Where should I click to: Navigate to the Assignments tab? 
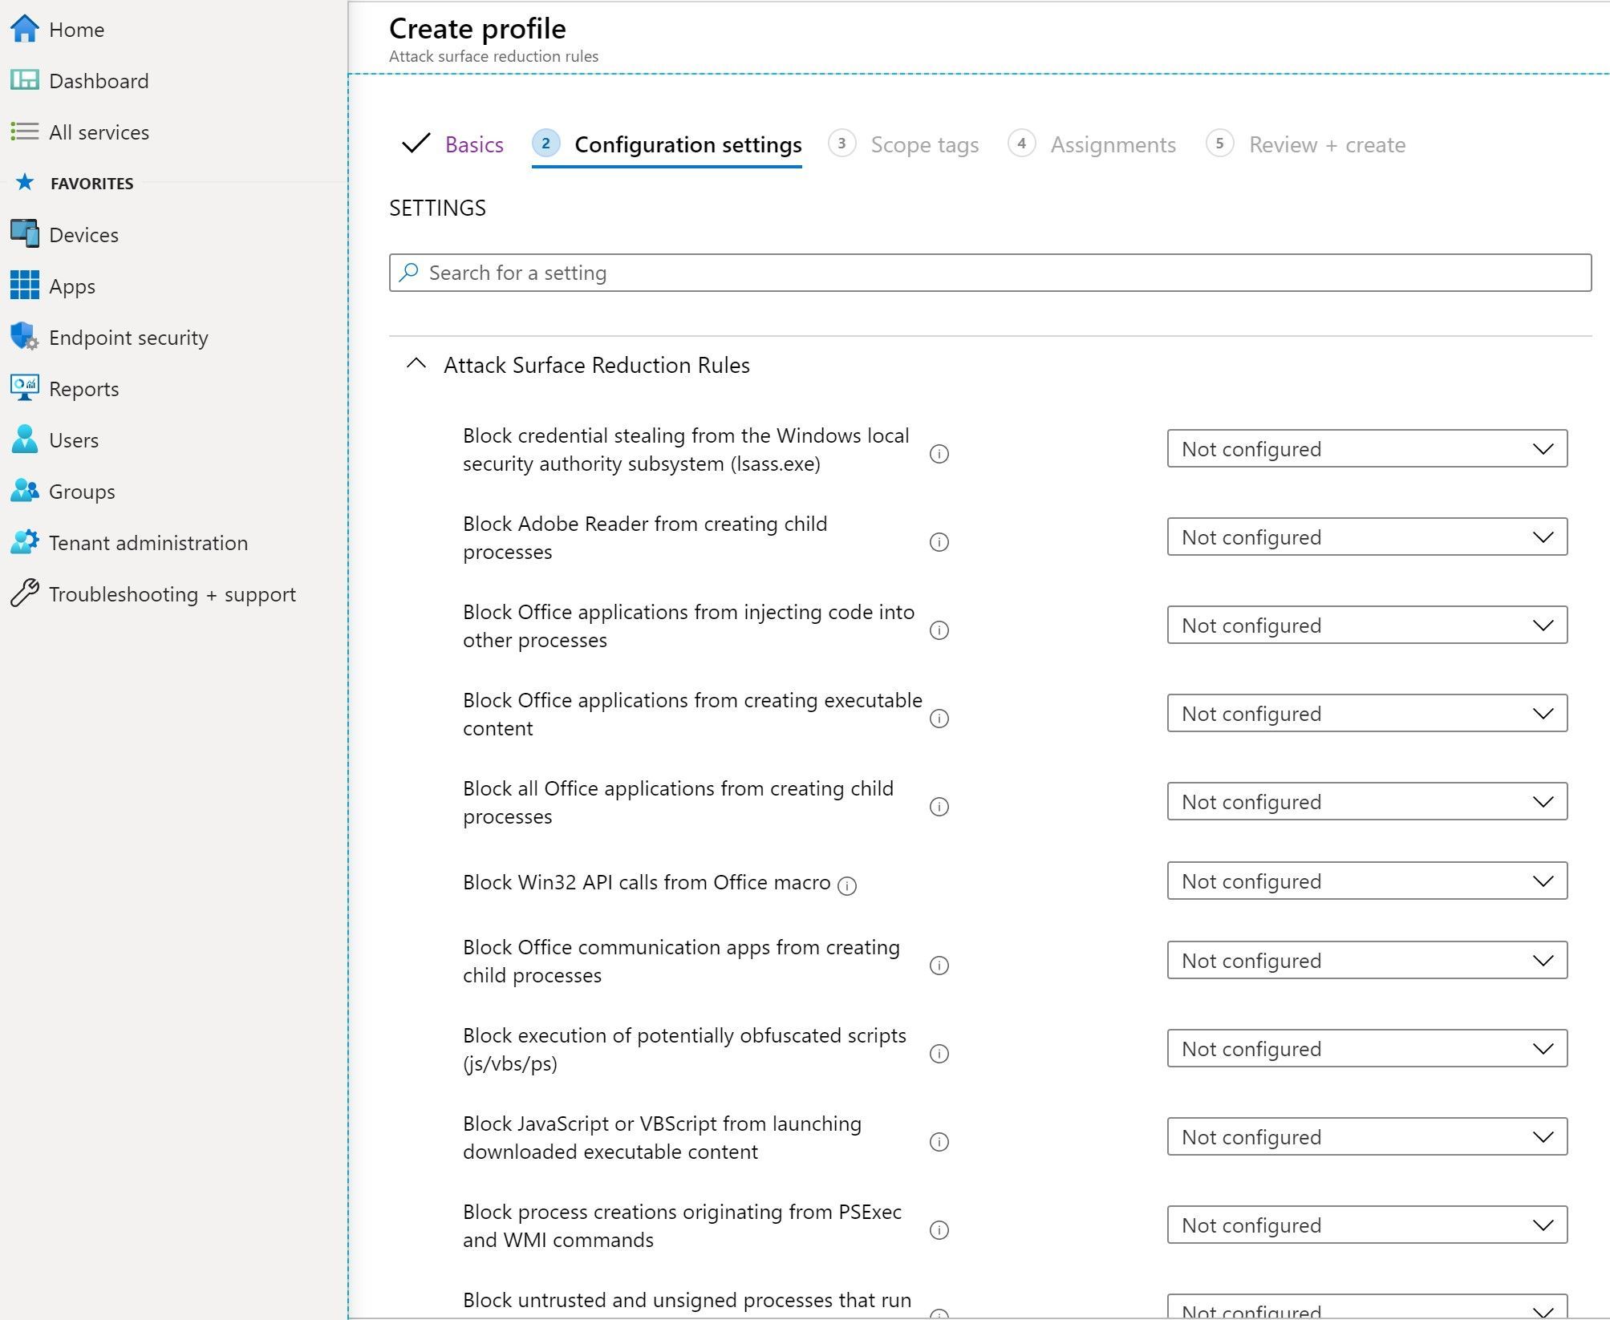1110,144
